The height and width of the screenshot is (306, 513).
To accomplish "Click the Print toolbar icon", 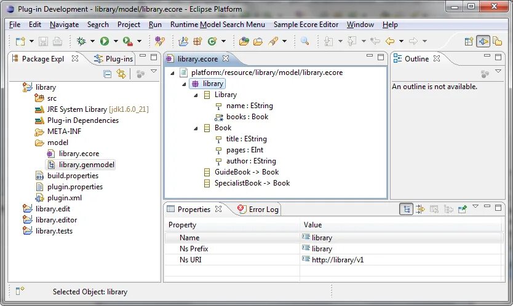I will 58,41.
